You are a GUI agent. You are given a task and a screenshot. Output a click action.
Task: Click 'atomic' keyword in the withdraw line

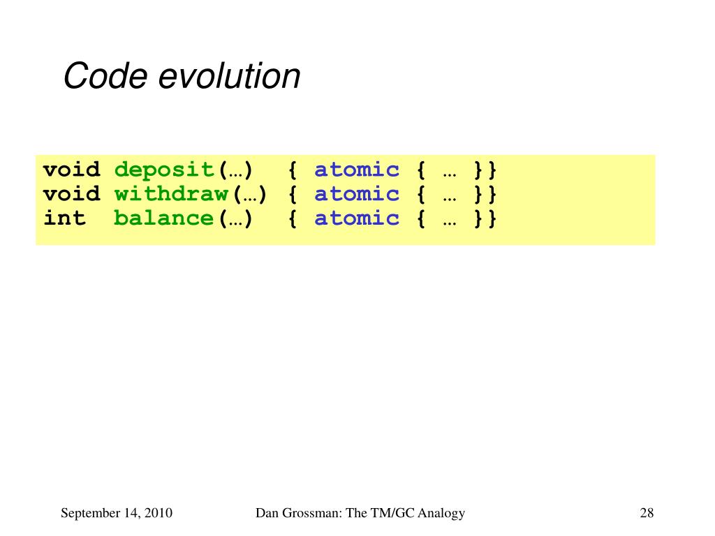click(357, 194)
